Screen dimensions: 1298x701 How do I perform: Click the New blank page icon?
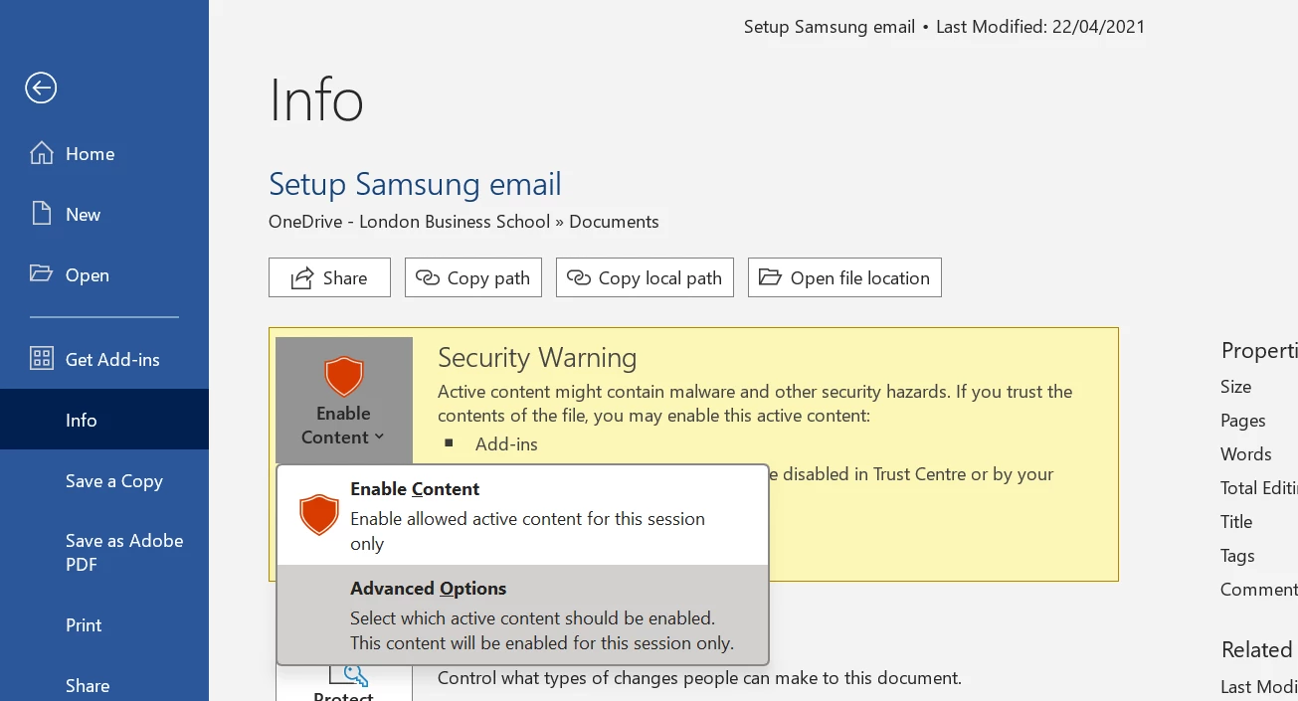[x=41, y=214]
